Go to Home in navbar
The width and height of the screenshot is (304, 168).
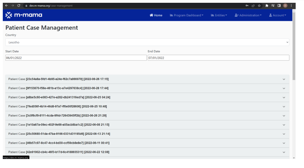(156, 15)
